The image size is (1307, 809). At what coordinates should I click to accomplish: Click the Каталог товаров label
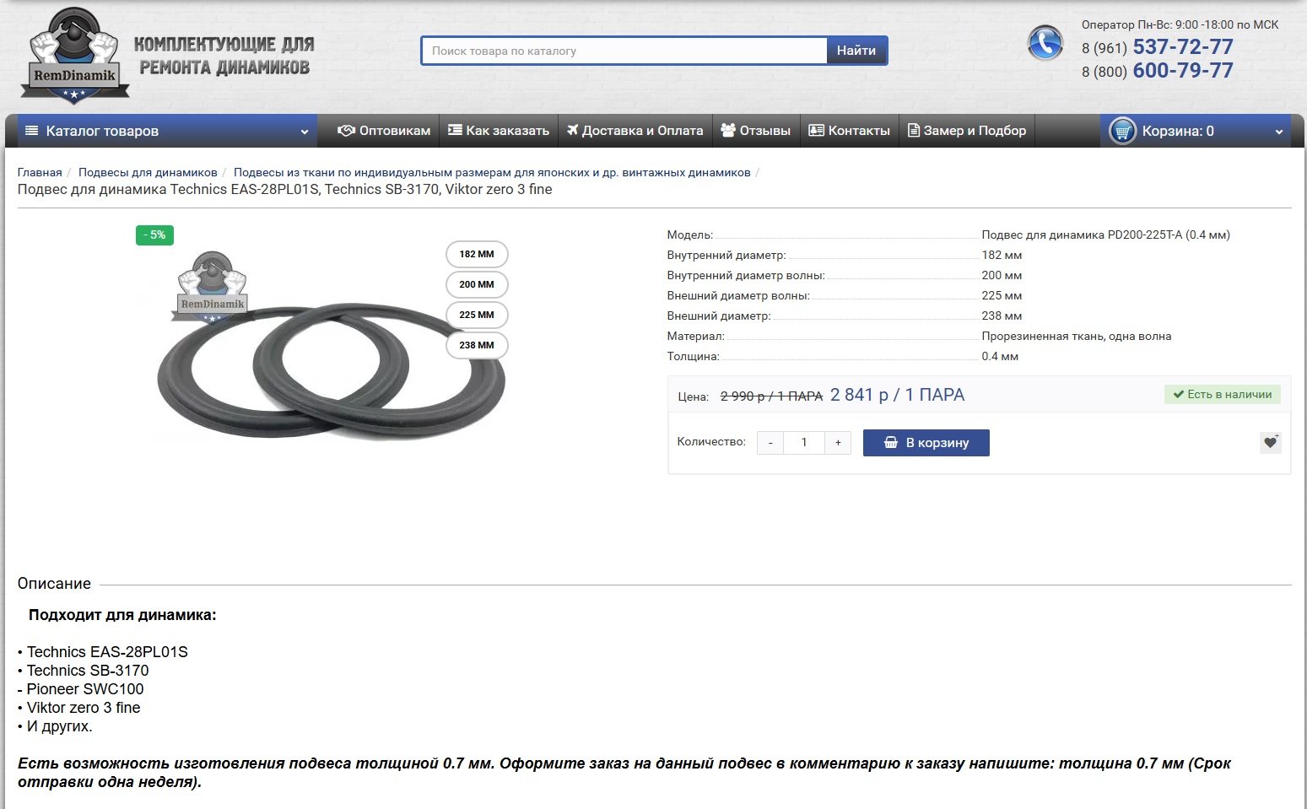click(x=102, y=131)
